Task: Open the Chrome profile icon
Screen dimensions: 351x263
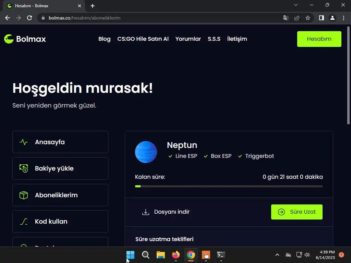Action: point(332,18)
